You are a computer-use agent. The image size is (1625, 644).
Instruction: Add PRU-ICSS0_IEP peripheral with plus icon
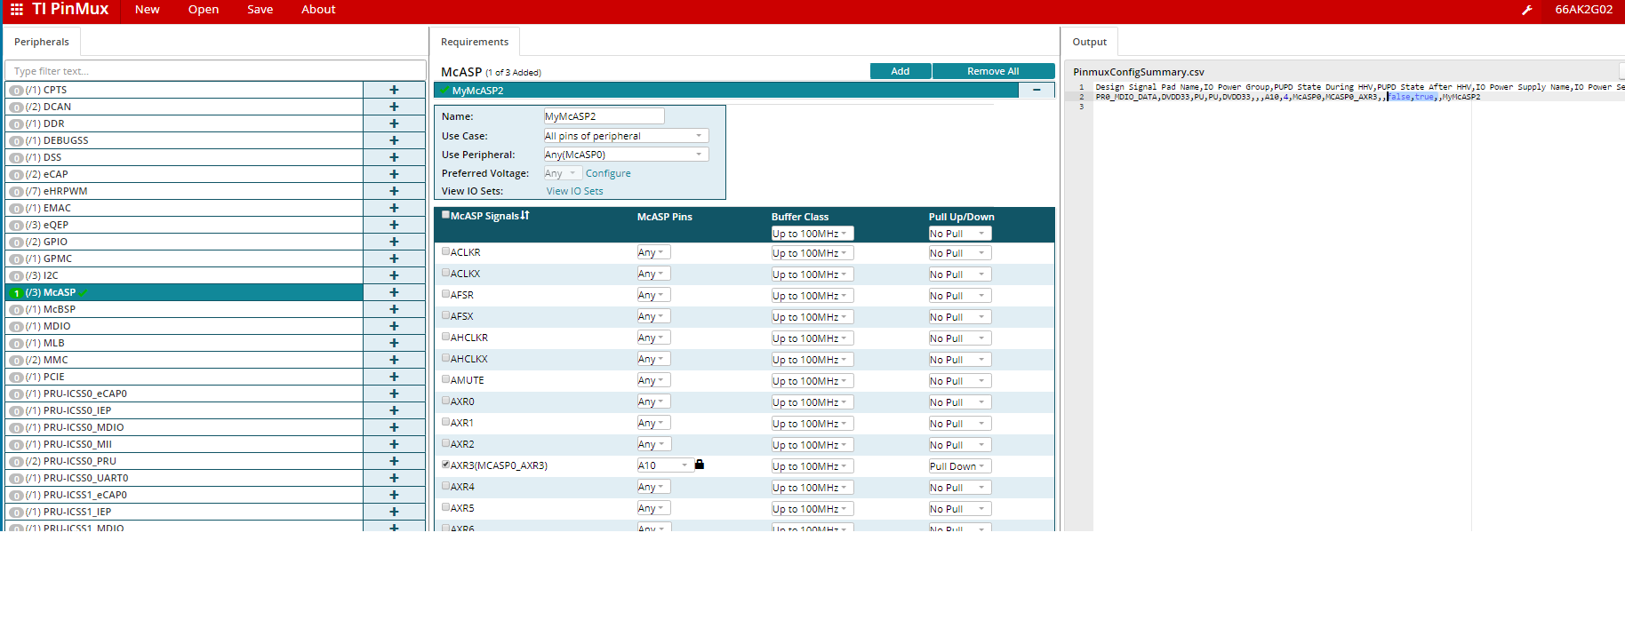pyautogui.click(x=394, y=410)
